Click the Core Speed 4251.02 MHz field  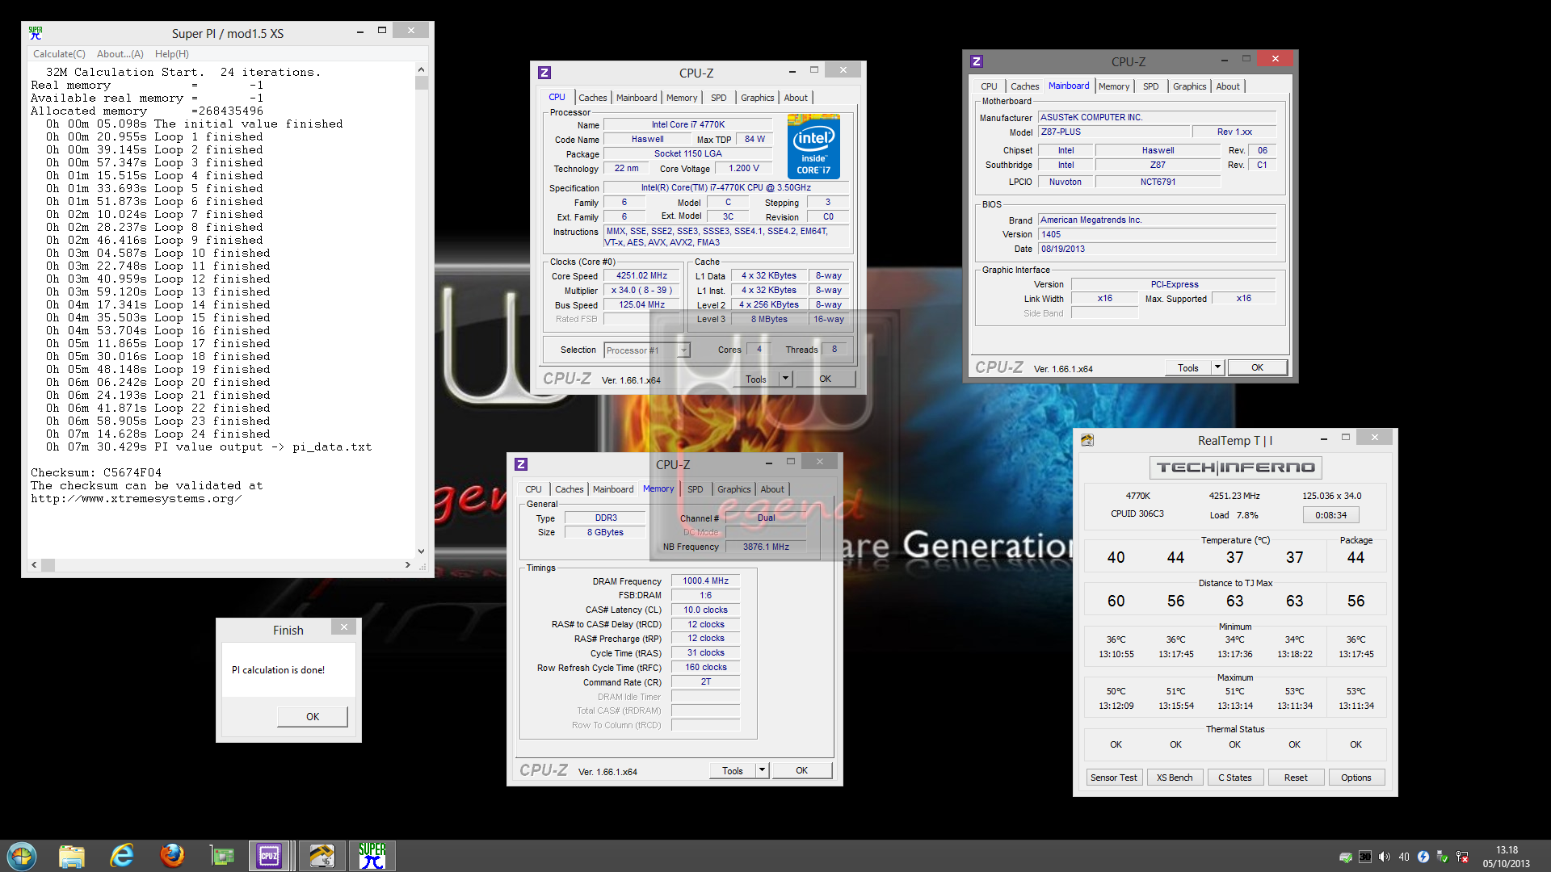point(641,276)
